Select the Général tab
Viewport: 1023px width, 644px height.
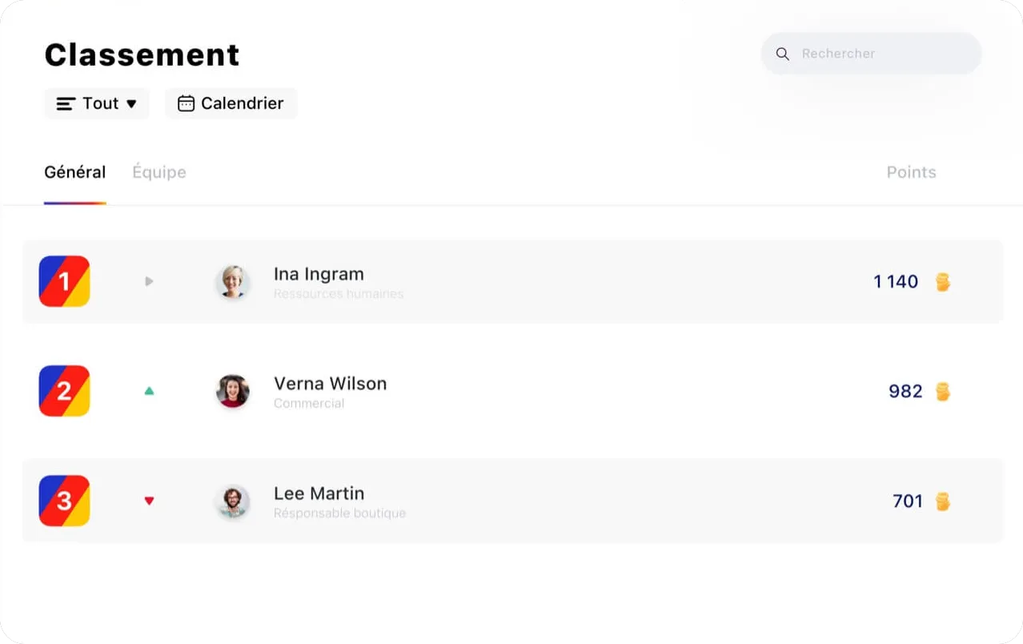(x=74, y=171)
